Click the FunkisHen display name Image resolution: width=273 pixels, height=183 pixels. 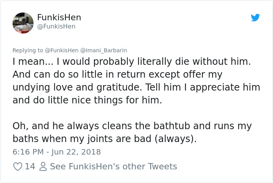point(59,18)
